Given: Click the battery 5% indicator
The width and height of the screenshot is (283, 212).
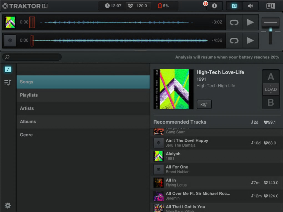Looking at the screenshot, I should pyautogui.click(x=163, y=6).
